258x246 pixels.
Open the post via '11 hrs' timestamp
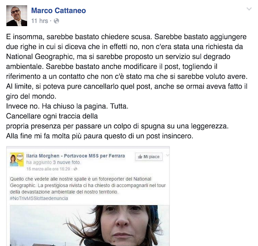click(x=40, y=21)
